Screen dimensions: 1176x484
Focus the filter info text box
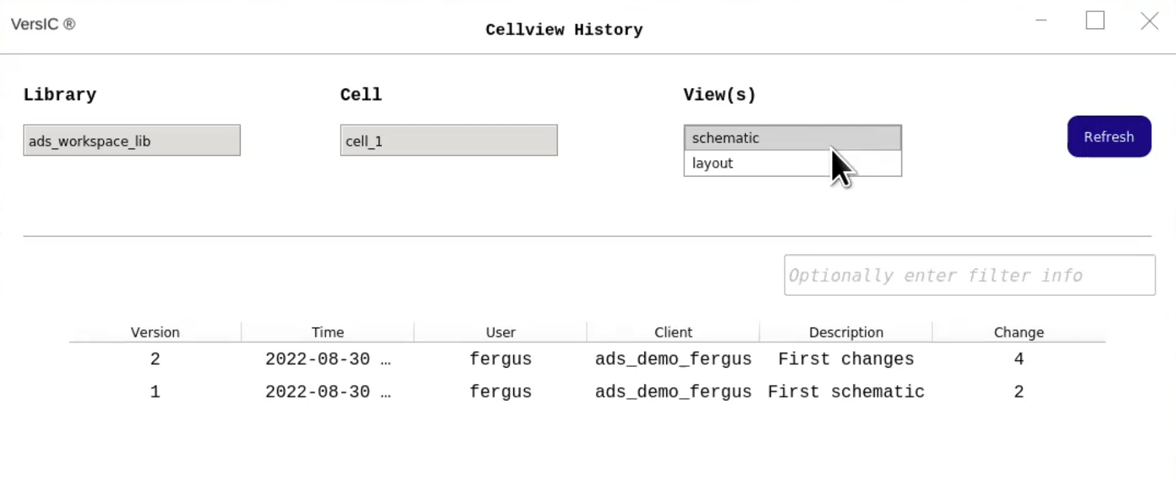(969, 275)
